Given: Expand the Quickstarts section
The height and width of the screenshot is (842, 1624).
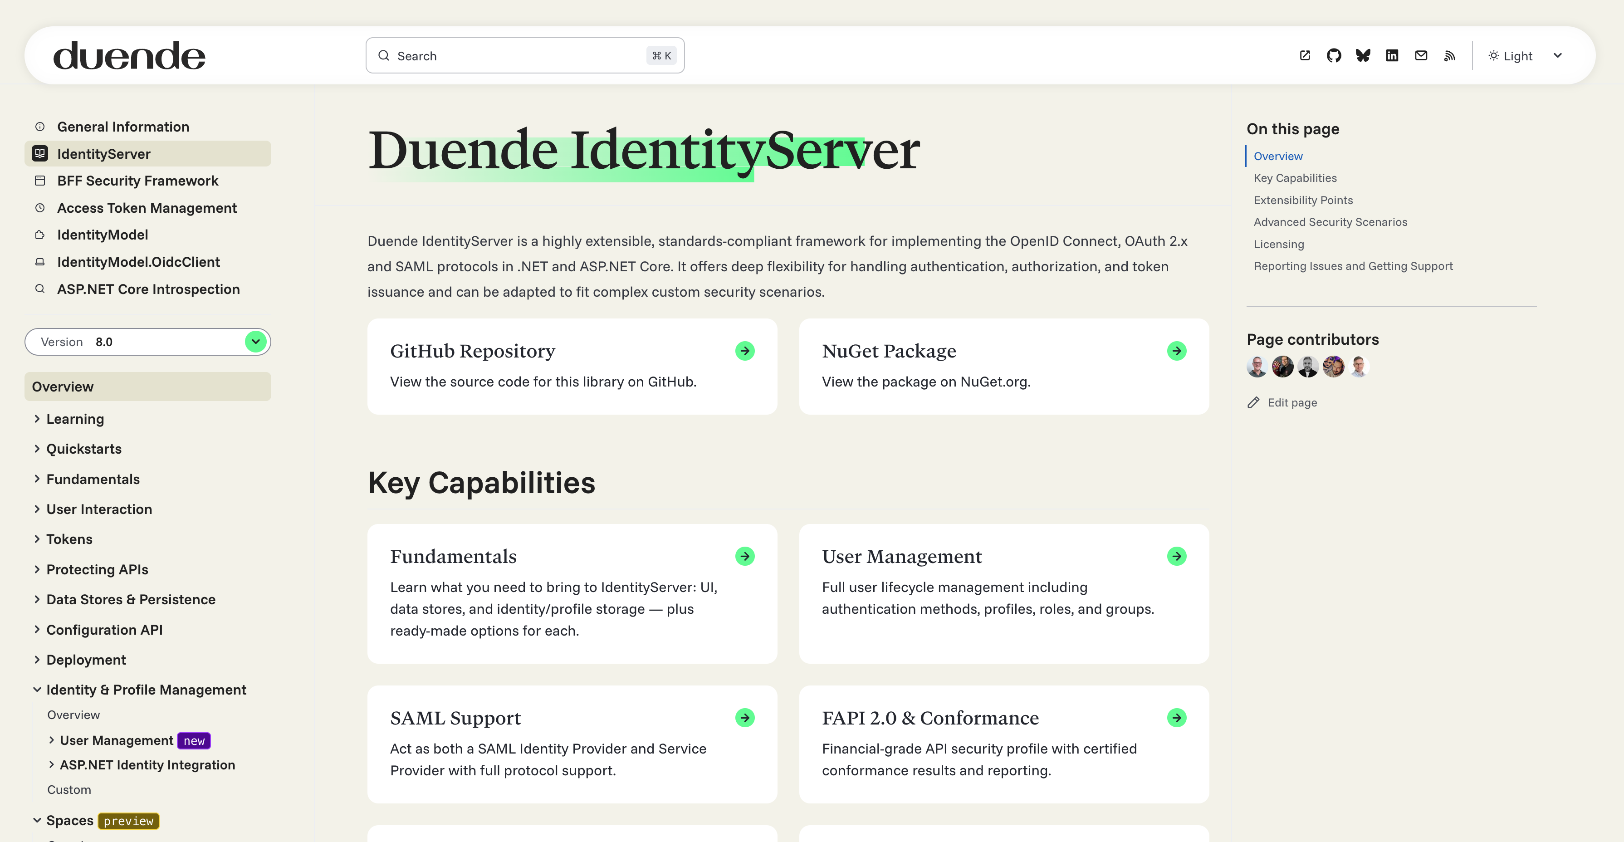Looking at the screenshot, I should (x=37, y=449).
